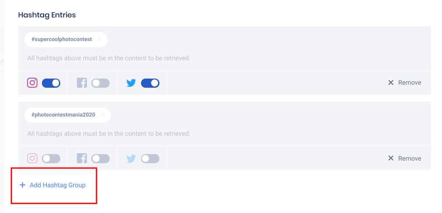Click the Add Hashtag Group link
442x213 pixels.
point(53,185)
